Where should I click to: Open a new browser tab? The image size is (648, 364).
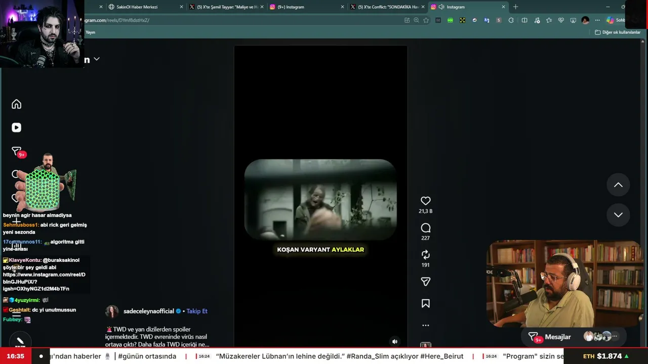coord(515,7)
